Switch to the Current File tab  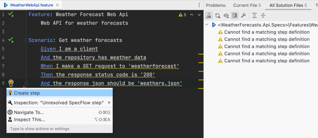247,5
